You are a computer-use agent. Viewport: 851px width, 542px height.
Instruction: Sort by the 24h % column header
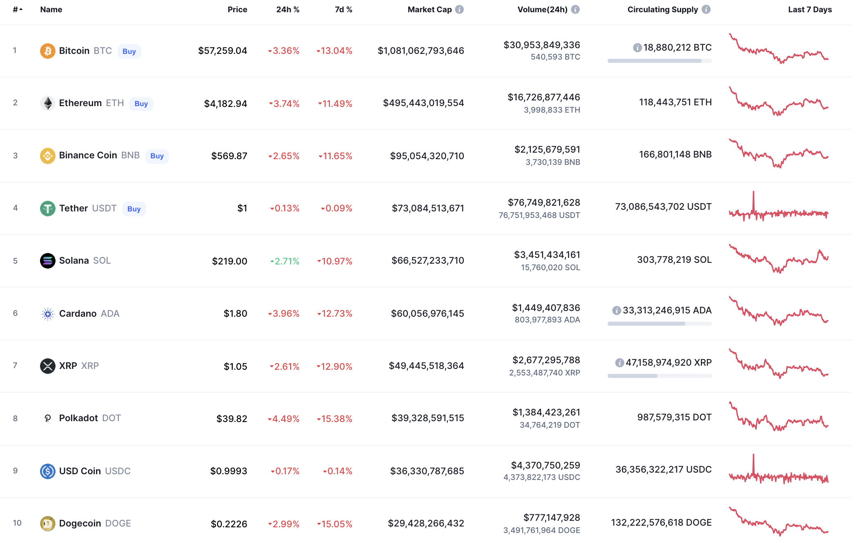[287, 9]
